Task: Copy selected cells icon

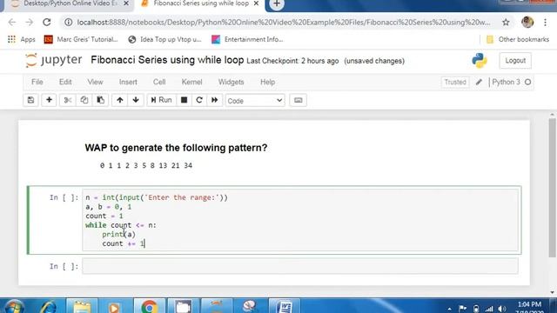Action: click(84, 100)
